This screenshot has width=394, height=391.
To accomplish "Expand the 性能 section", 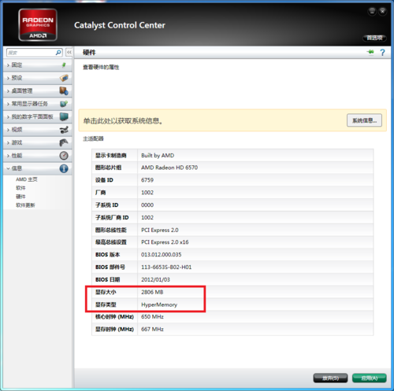I will [x=38, y=156].
